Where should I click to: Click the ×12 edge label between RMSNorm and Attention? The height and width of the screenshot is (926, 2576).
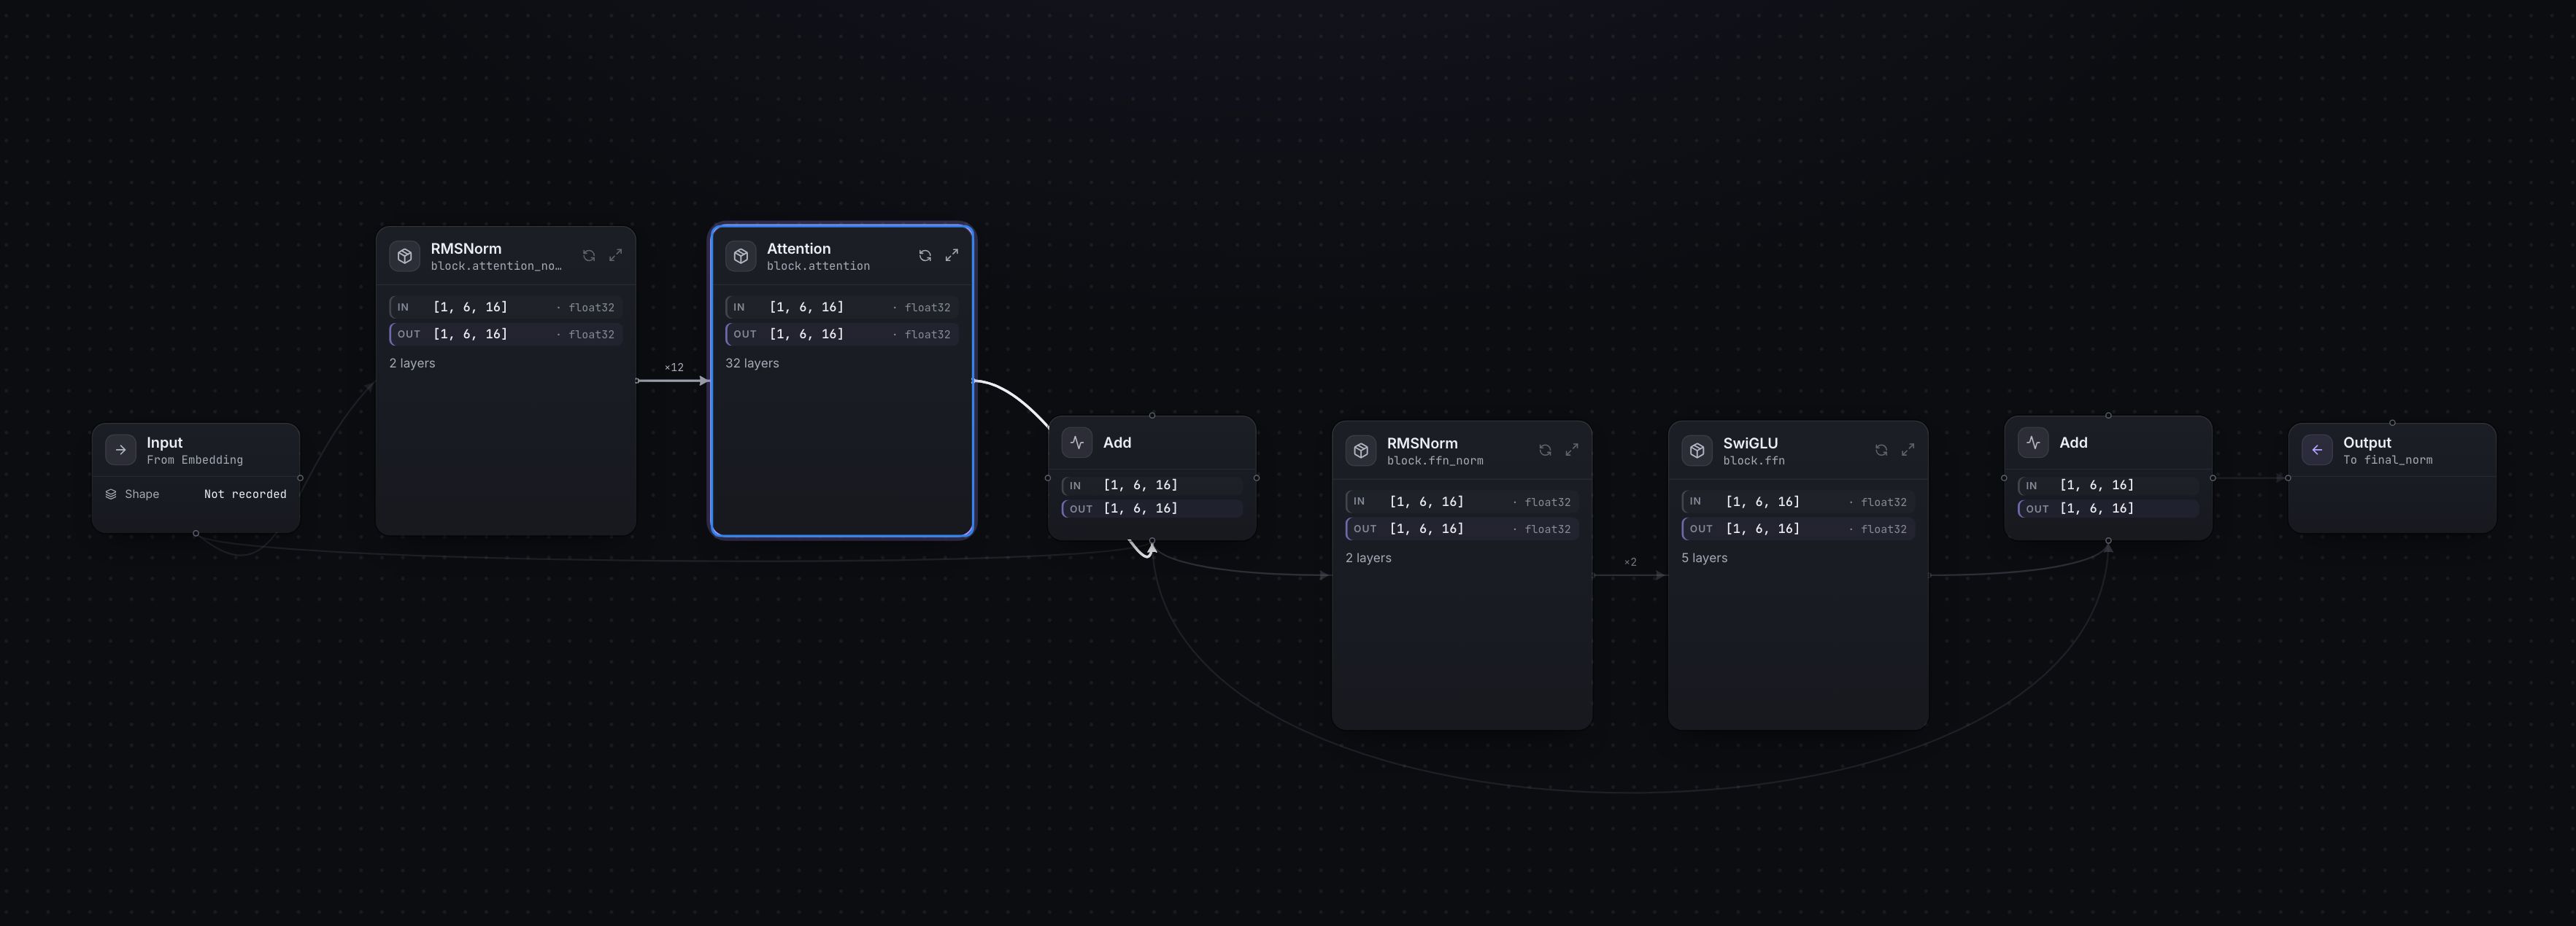674,367
